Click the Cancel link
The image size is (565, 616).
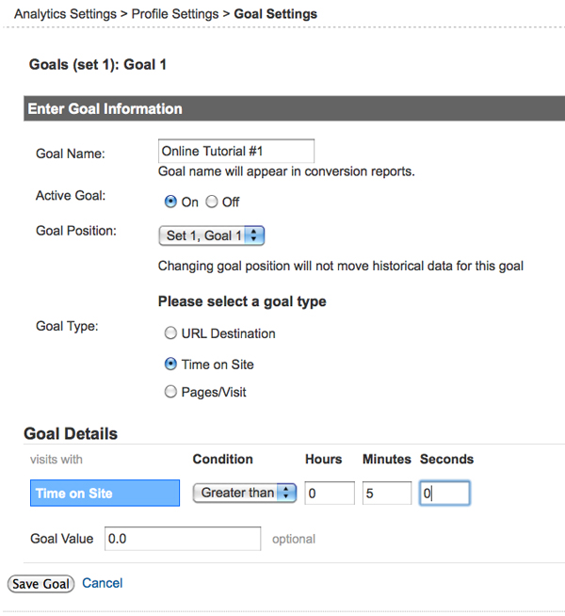pyautogui.click(x=103, y=583)
